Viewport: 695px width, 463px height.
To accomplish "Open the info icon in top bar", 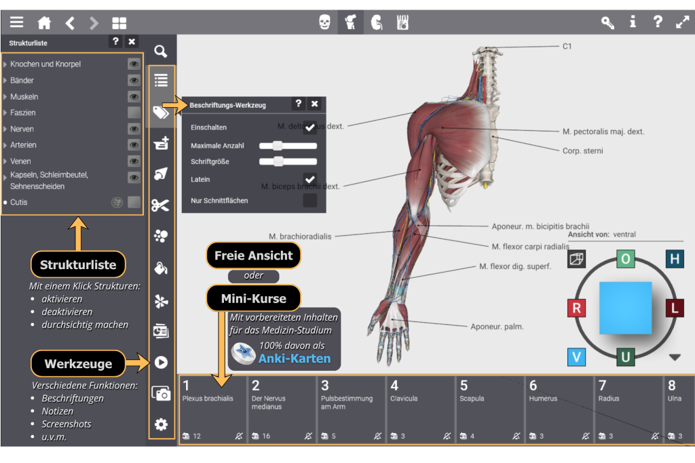I will [633, 22].
